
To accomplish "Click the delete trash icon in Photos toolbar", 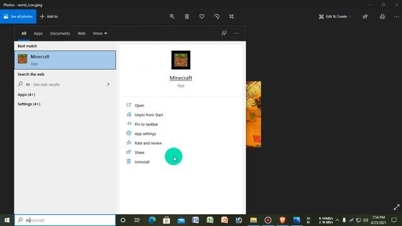I will 187,16.
